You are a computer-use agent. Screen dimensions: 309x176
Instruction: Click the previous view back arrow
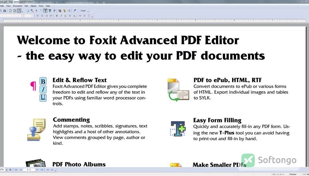48,170
